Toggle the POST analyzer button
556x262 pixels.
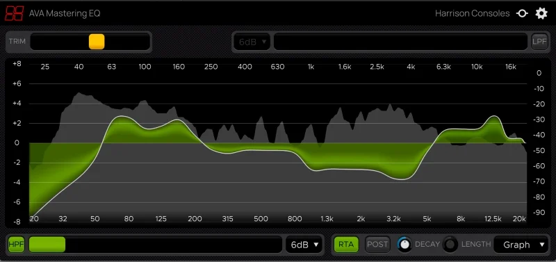click(x=377, y=244)
